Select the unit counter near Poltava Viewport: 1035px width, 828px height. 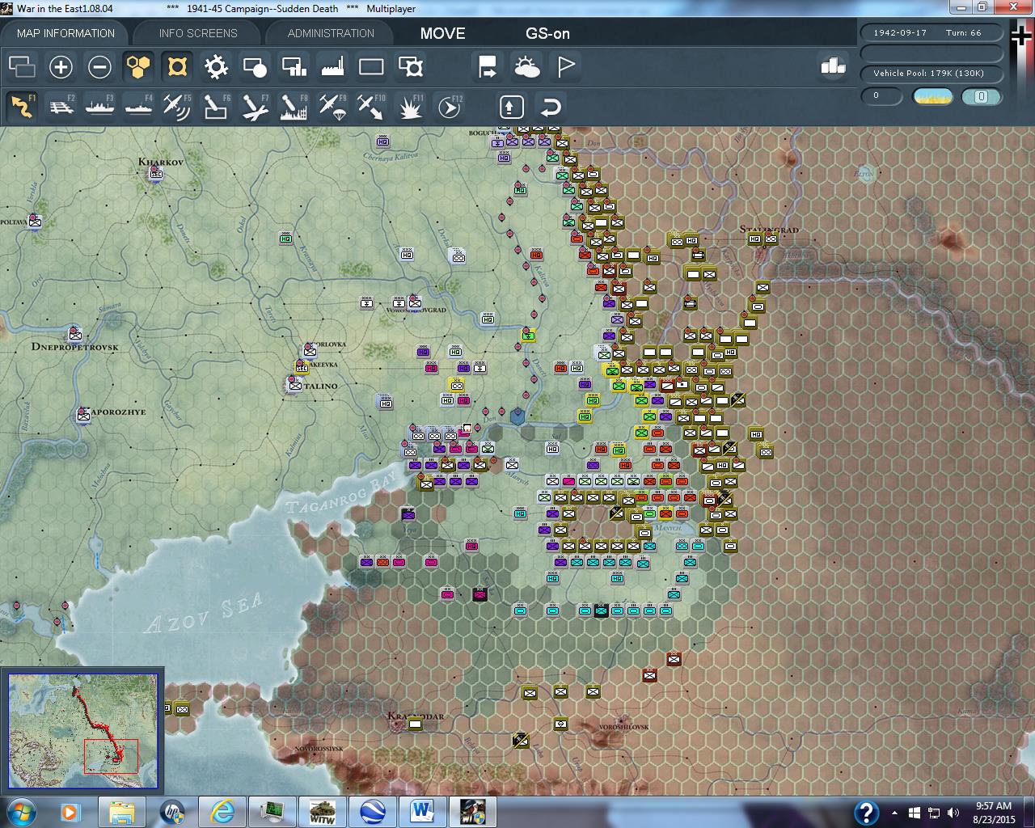click(34, 221)
